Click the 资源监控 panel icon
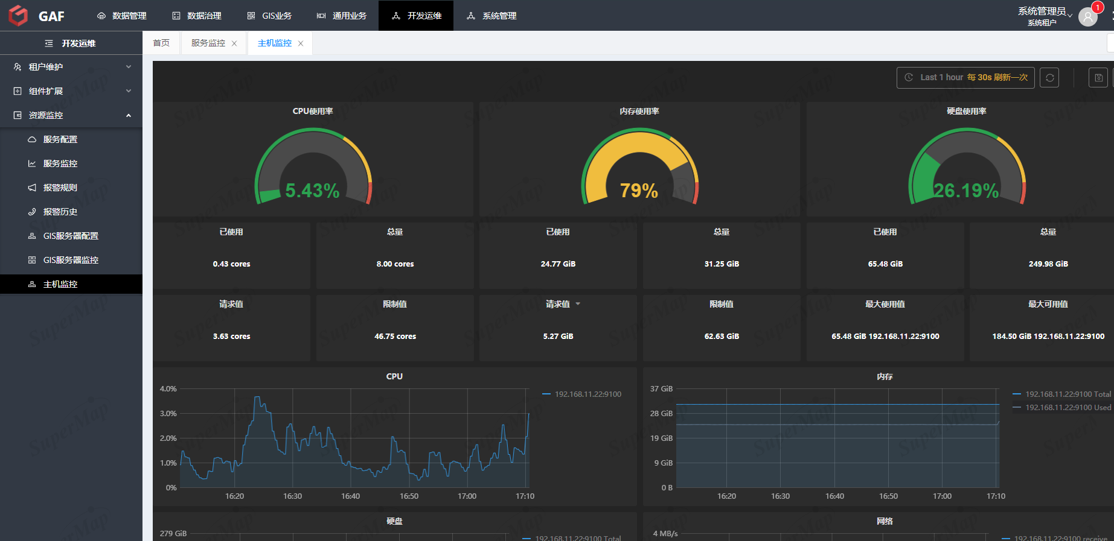1114x541 pixels. tap(18, 115)
